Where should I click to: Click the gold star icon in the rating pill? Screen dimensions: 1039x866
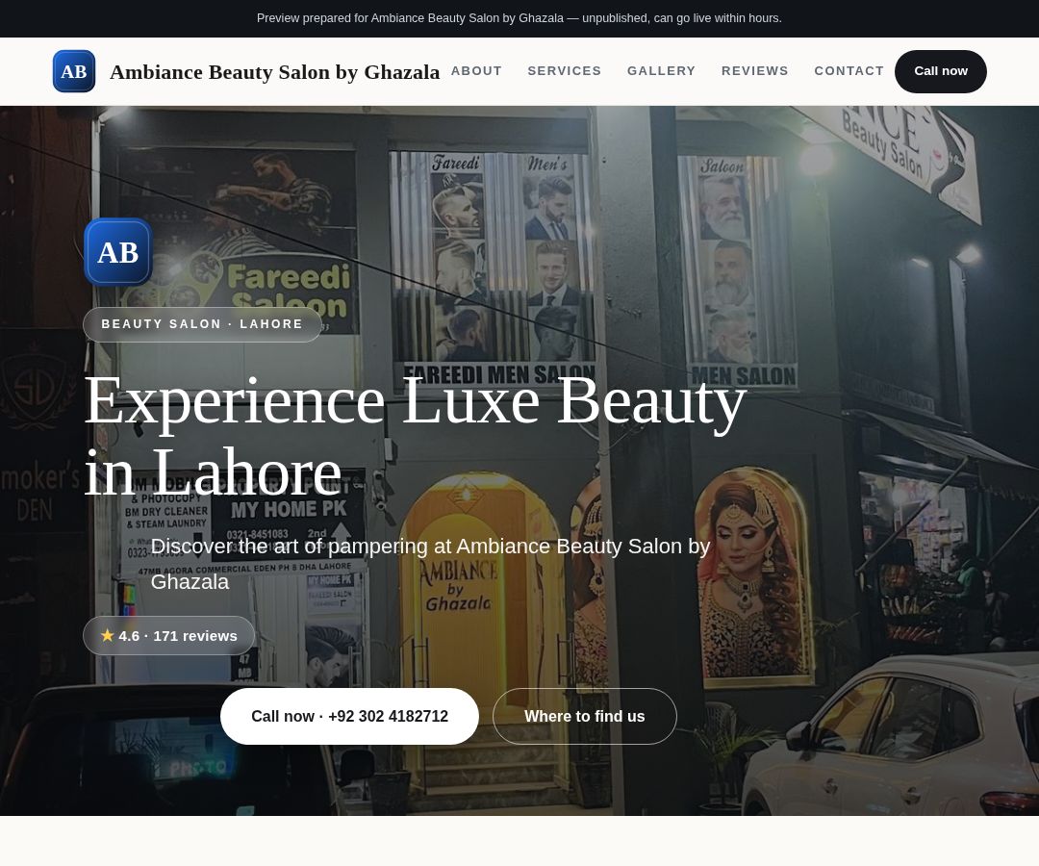108,635
